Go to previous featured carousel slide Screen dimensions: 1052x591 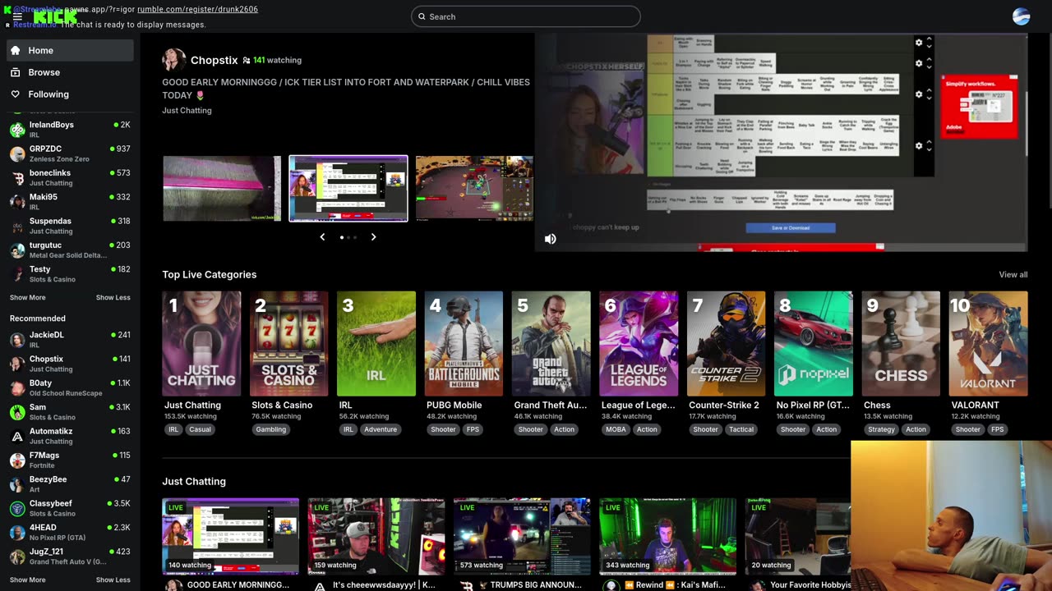coord(322,237)
